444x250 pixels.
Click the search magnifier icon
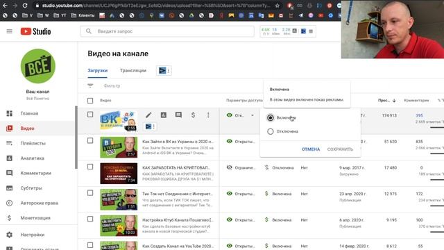(89, 31)
